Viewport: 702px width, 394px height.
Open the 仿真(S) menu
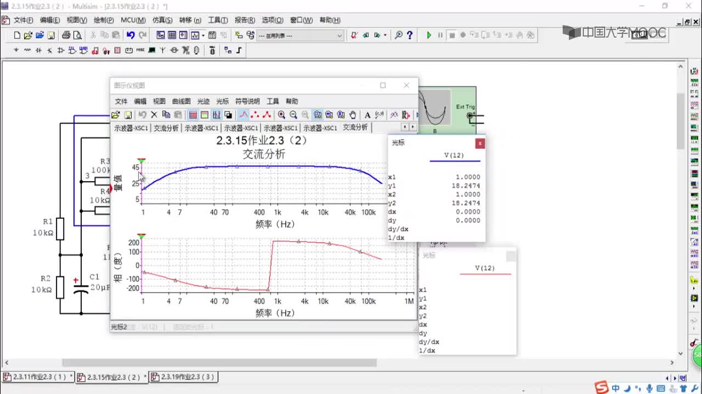pos(162,20)
